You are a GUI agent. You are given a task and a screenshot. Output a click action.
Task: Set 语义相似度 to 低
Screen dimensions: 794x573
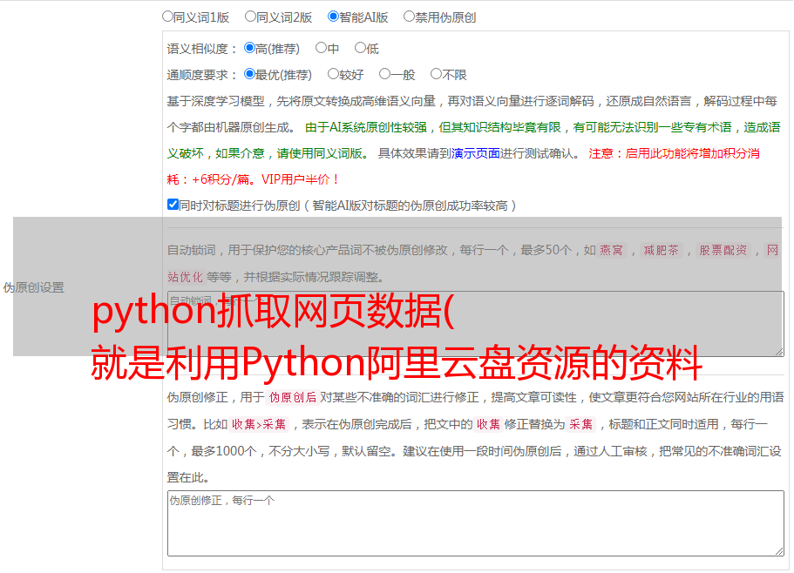(360, 48)
